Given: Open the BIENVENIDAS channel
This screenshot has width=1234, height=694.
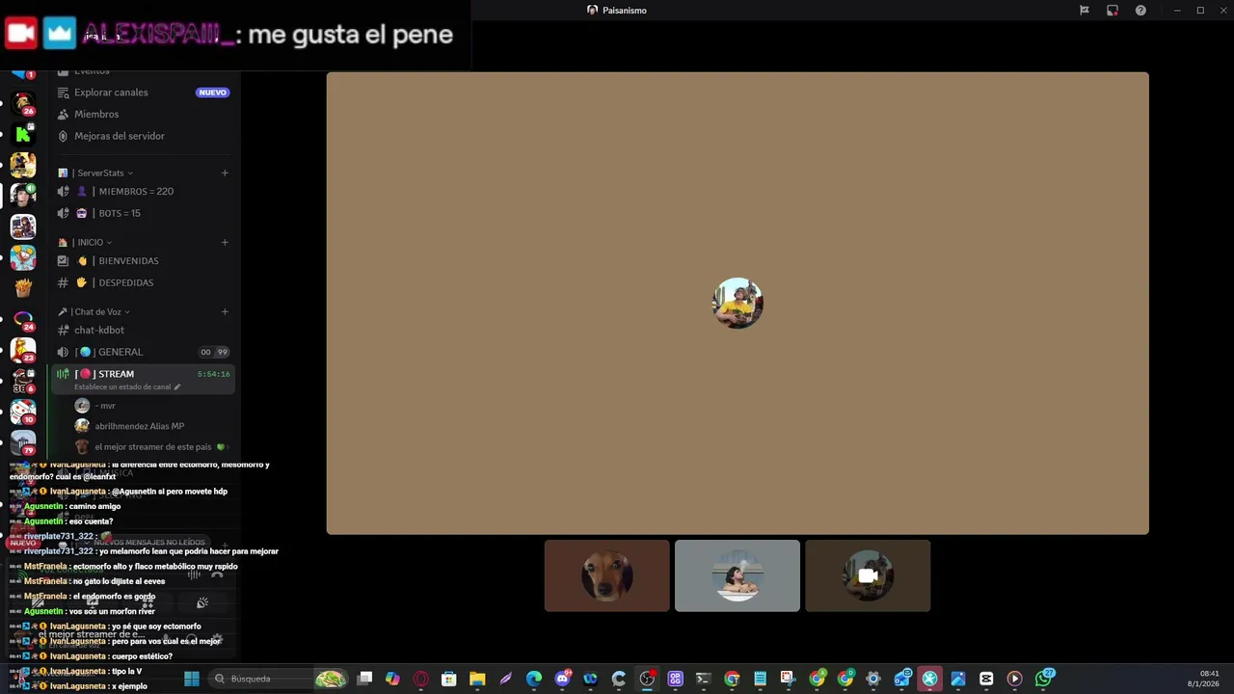Looking at the screenshot, I should pos(143,261).
